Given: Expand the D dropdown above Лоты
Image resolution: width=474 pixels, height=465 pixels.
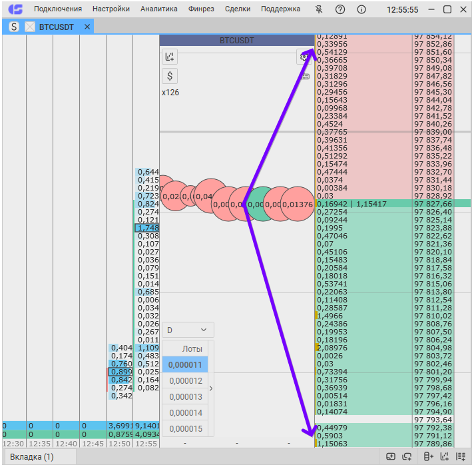Looking at the screenshot, I should [x=188, y=330].
